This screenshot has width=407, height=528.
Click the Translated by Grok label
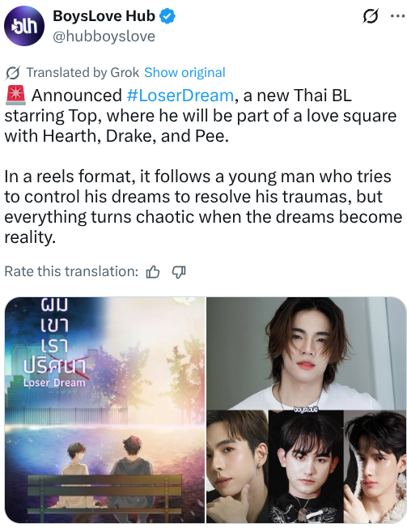click(x=83, y=72)
